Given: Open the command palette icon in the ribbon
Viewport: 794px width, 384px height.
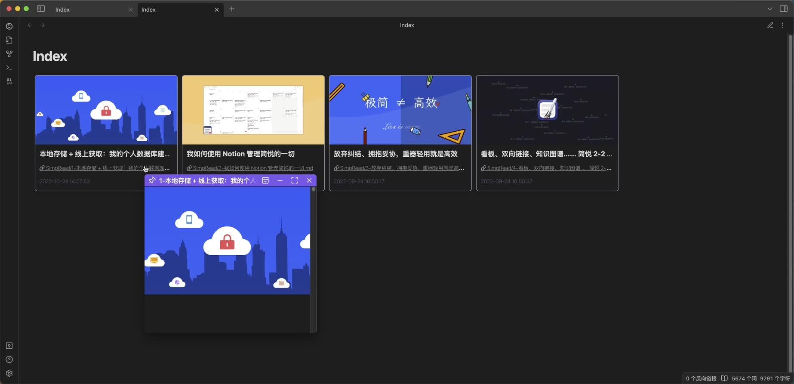Looking at the screenshot, I should (x=9, y=68).
